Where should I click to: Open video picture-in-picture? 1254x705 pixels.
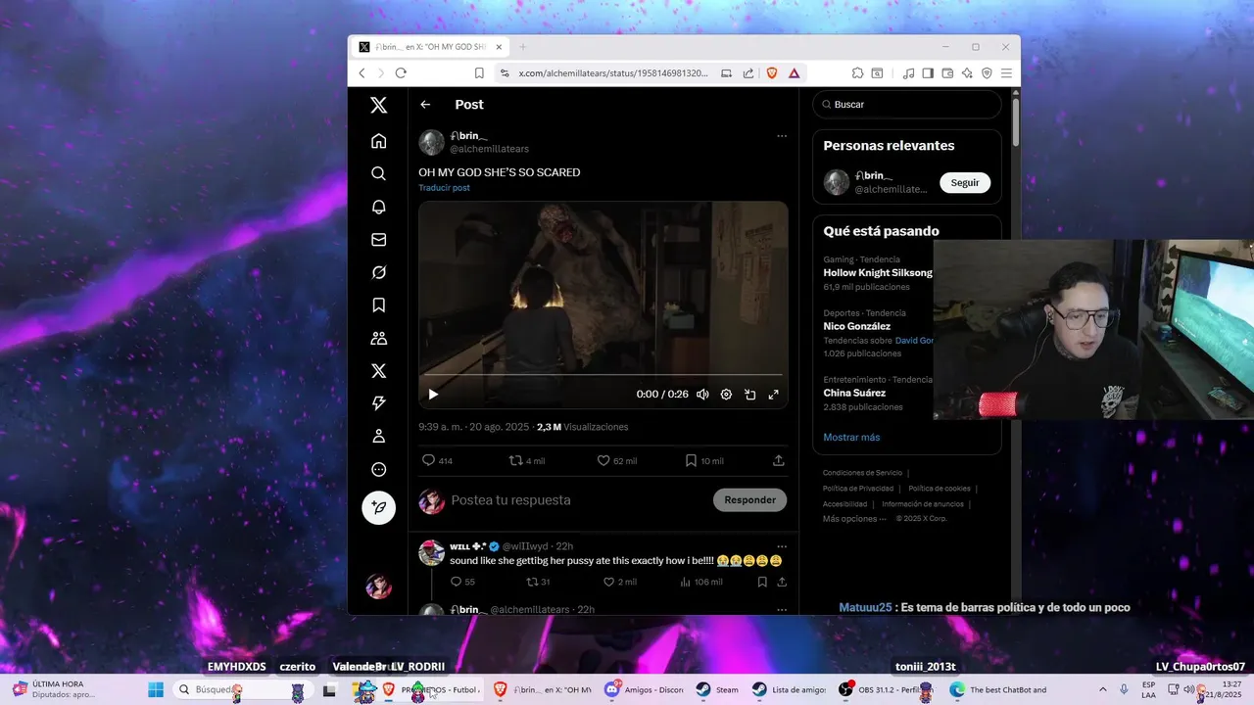pyautogui.click(x=749, y=395)
